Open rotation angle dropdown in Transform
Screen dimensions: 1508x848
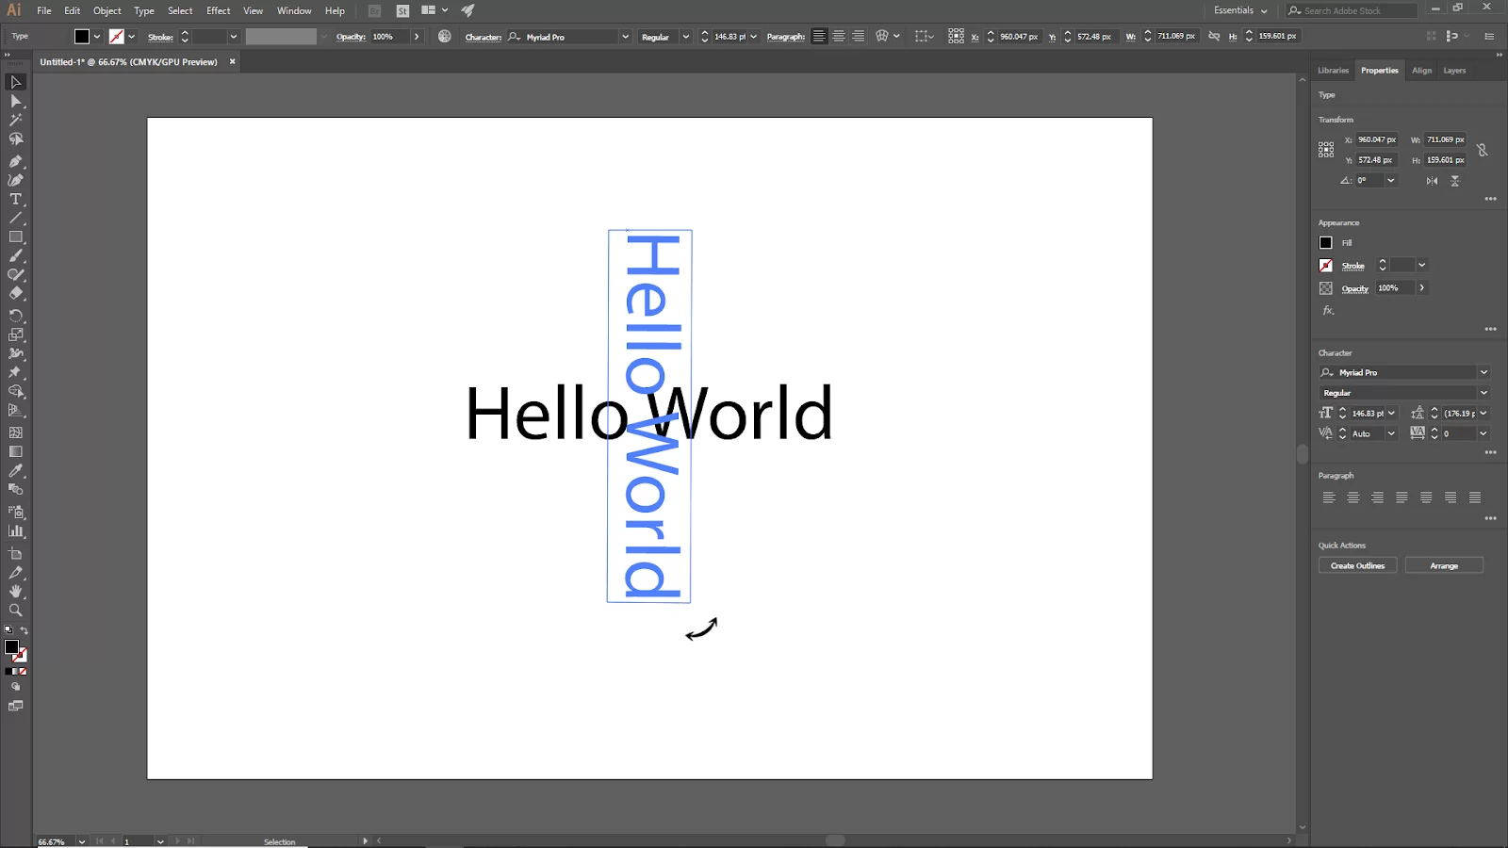pyautogui.click(x=1391, y=180)
